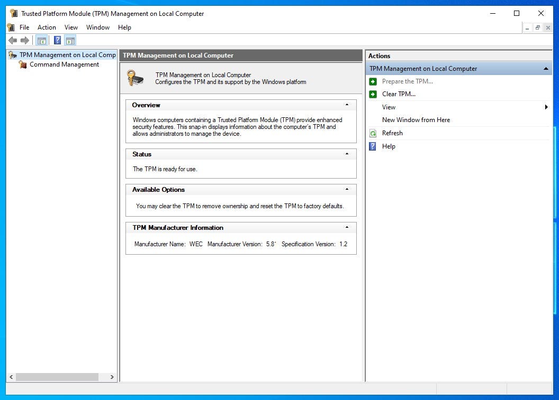Click the right scroll arrow in tree pane
This screenshot has width=559, height=400.
(x=112, y=377)
